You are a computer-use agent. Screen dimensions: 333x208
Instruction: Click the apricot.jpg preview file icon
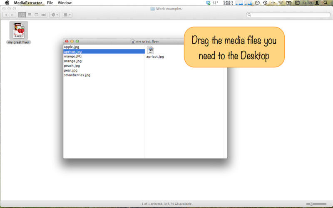151,50
